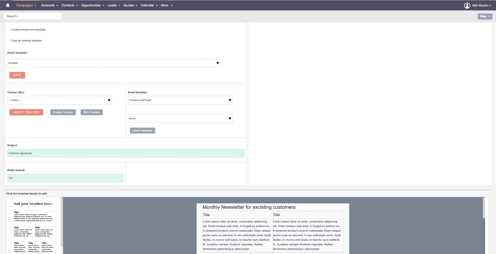This screenshot has width=496, height=254.
Task: Open the Contact/Lead/Target variables dropdown
Action: 180,100
